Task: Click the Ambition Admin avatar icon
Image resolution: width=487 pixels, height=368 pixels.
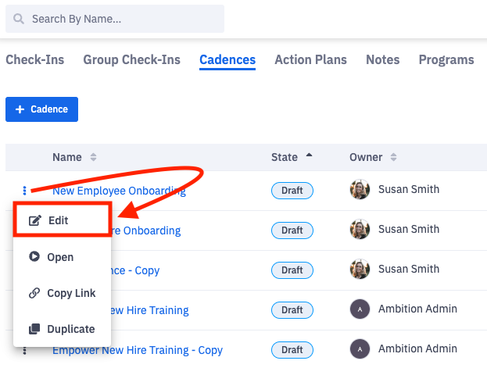Action: [x=360, y=309]
